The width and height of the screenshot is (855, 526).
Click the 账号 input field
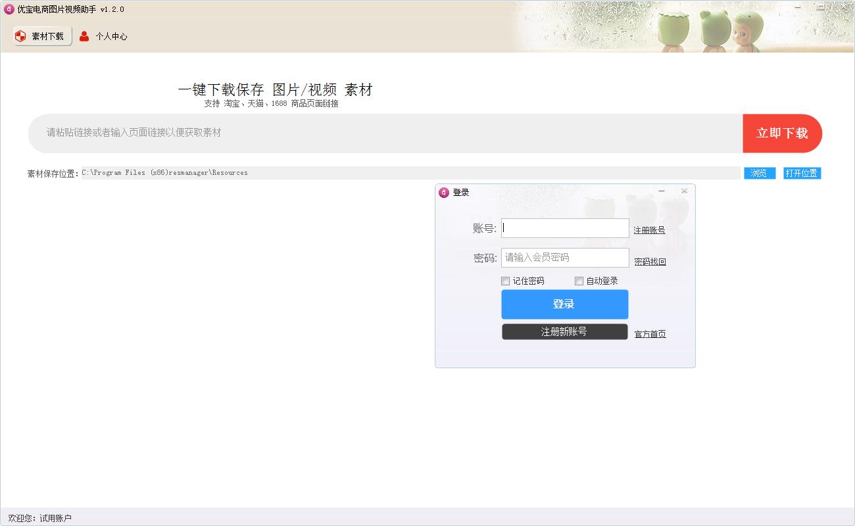click(564, 228)
